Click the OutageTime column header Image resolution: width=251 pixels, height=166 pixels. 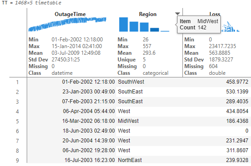[70, 14]
